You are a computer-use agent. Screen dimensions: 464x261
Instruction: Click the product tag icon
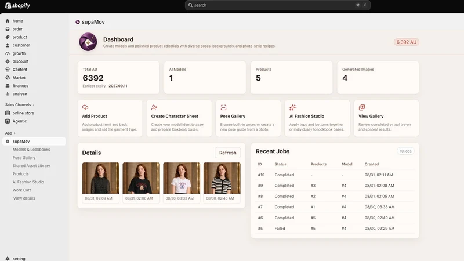(x=8, y=37)
